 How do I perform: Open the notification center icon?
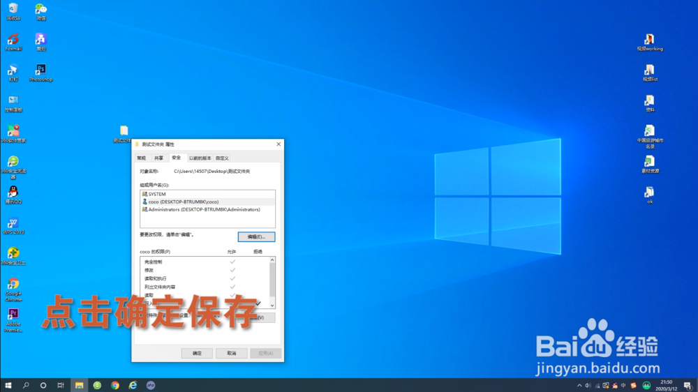(x=688, y=385)
